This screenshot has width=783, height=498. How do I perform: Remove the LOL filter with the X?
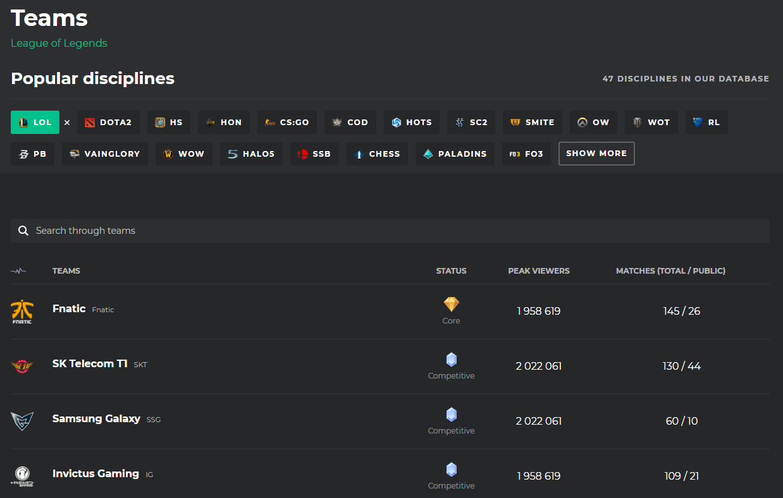pyautogui.click(x=67, y=123)
